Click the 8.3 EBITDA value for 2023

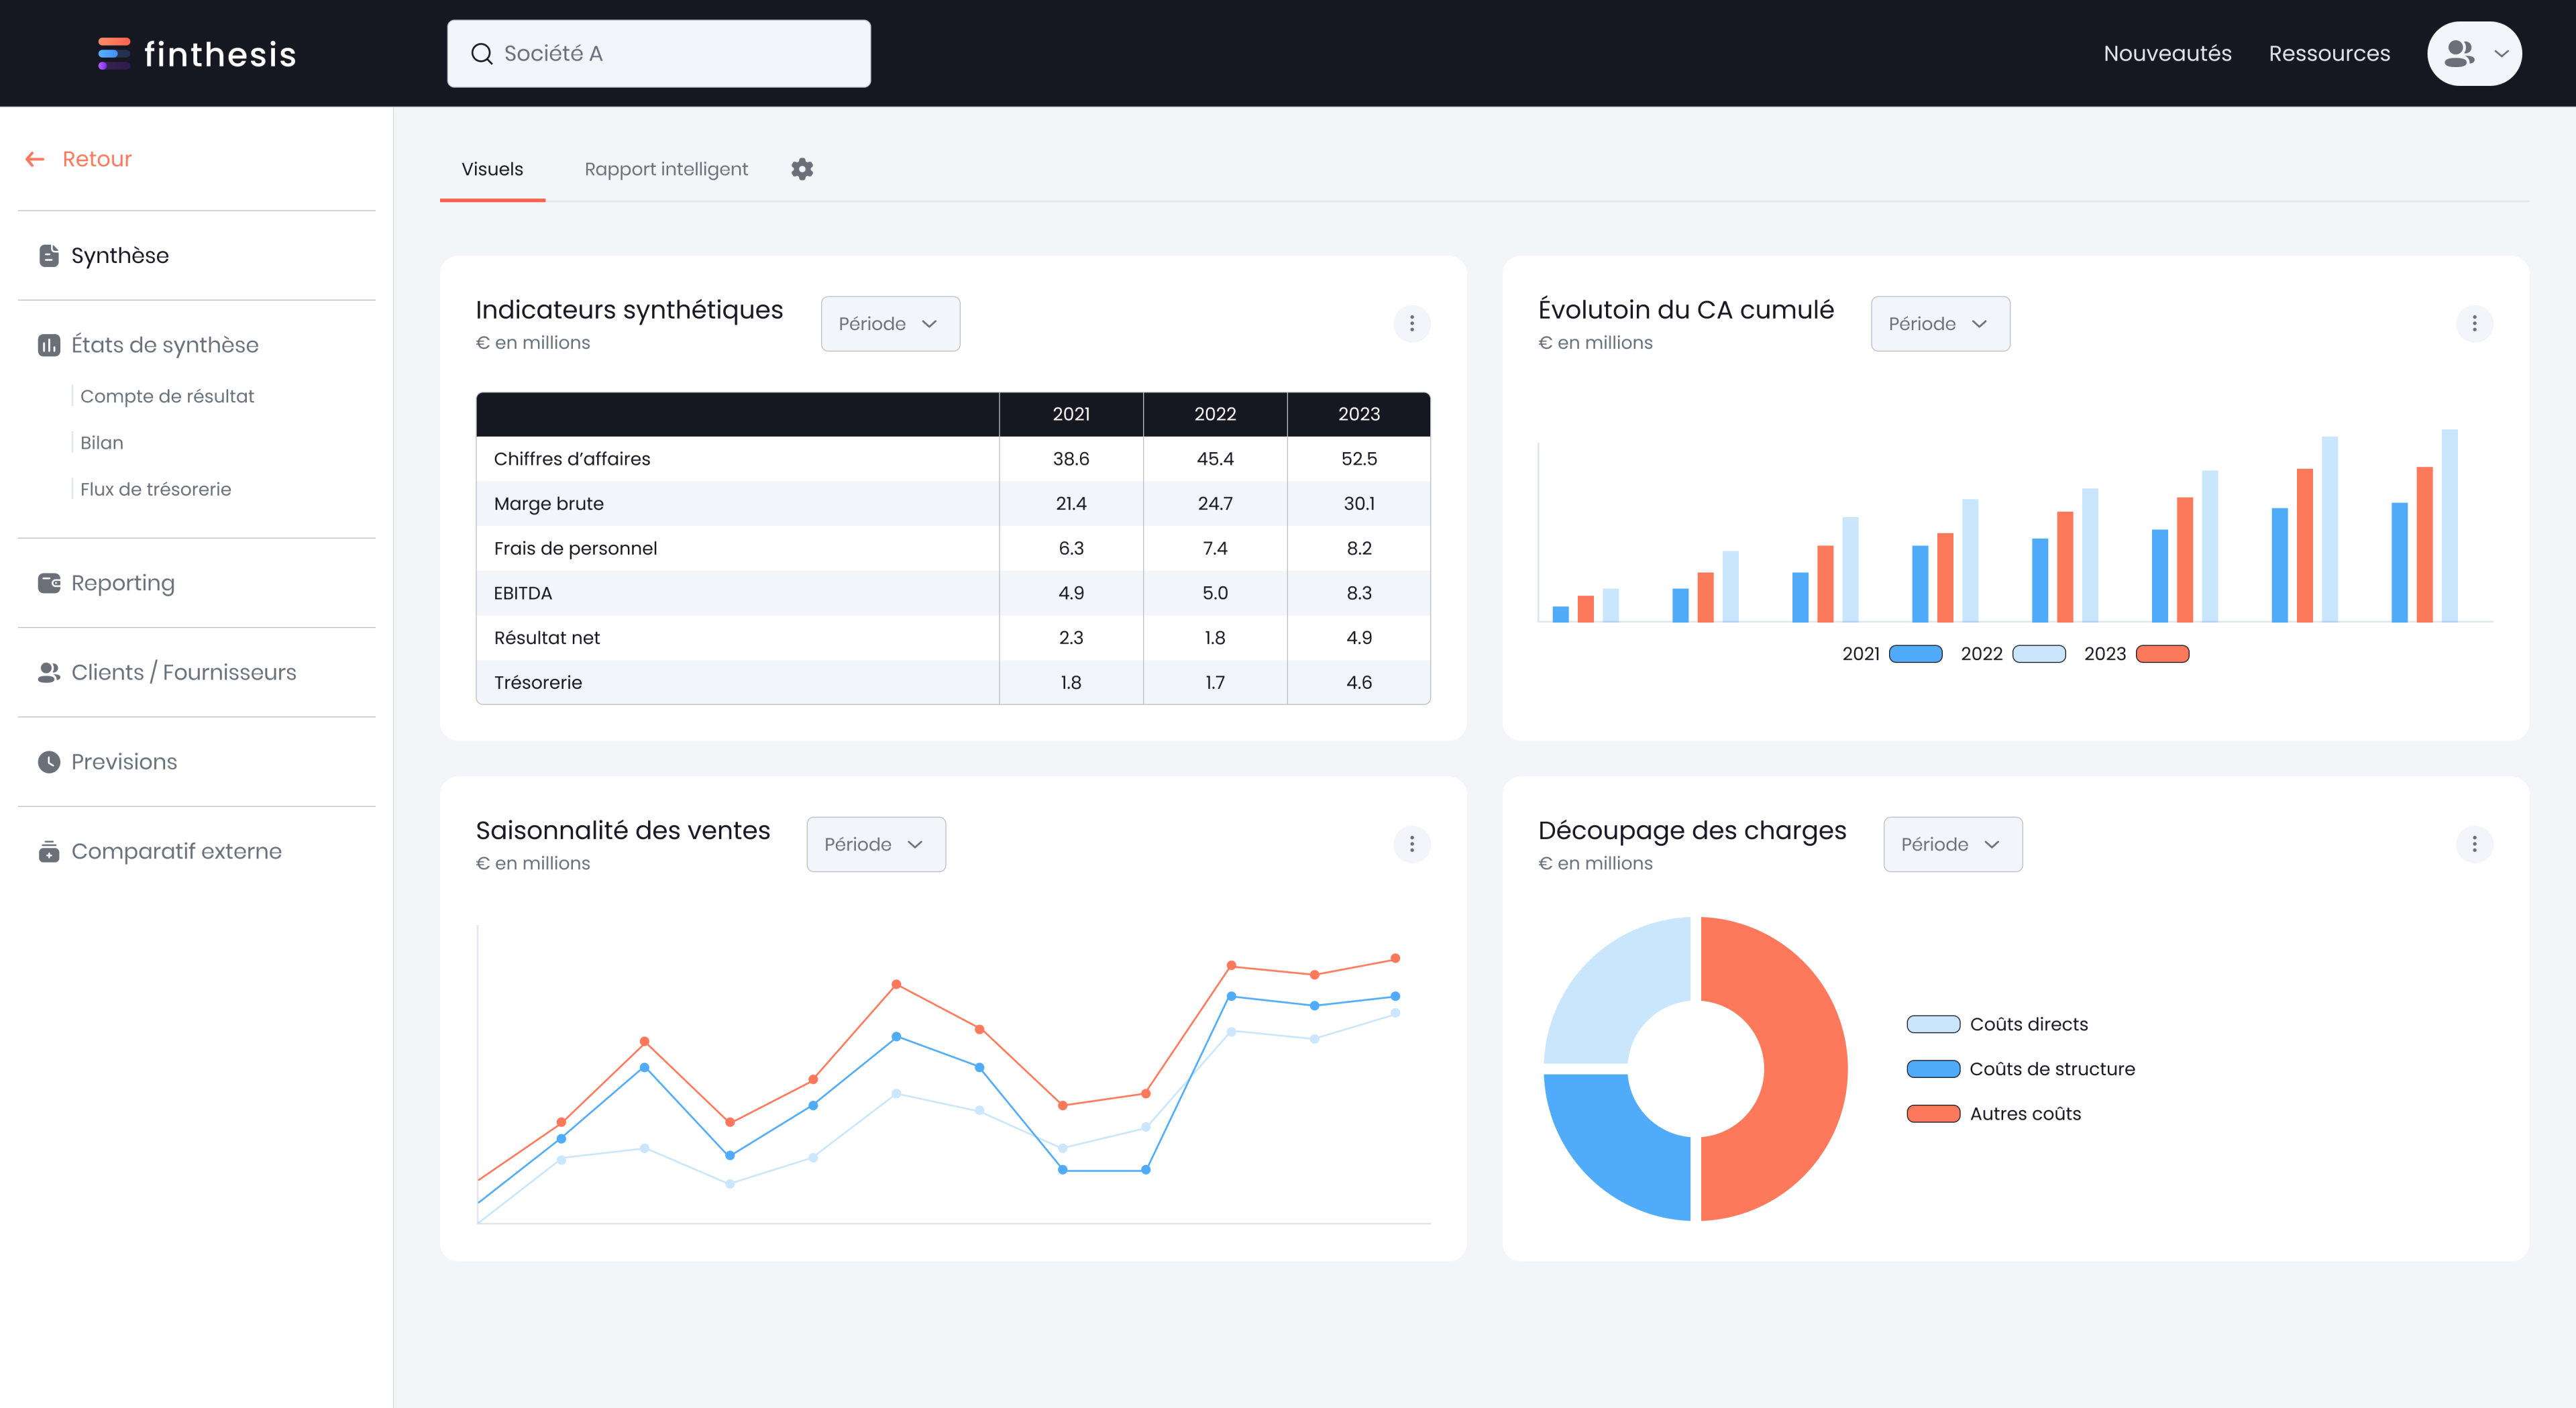coord(1359,593)
